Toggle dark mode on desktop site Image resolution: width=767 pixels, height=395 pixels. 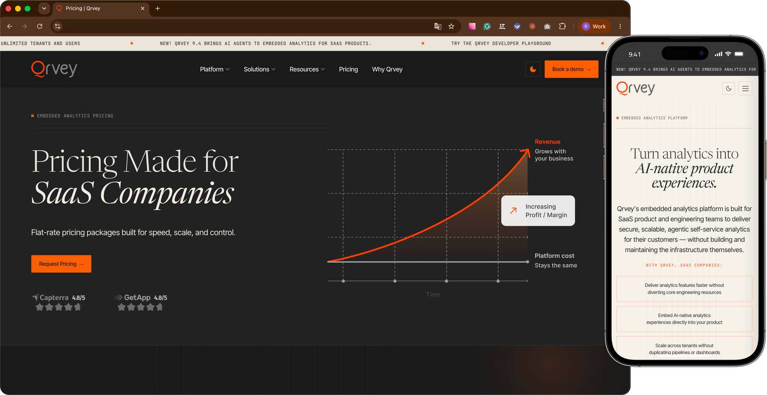[x=533, y=69]
